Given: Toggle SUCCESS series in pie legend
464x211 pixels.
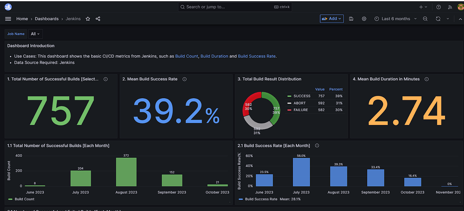Looking at the screenshot, I should coord(302,96).
